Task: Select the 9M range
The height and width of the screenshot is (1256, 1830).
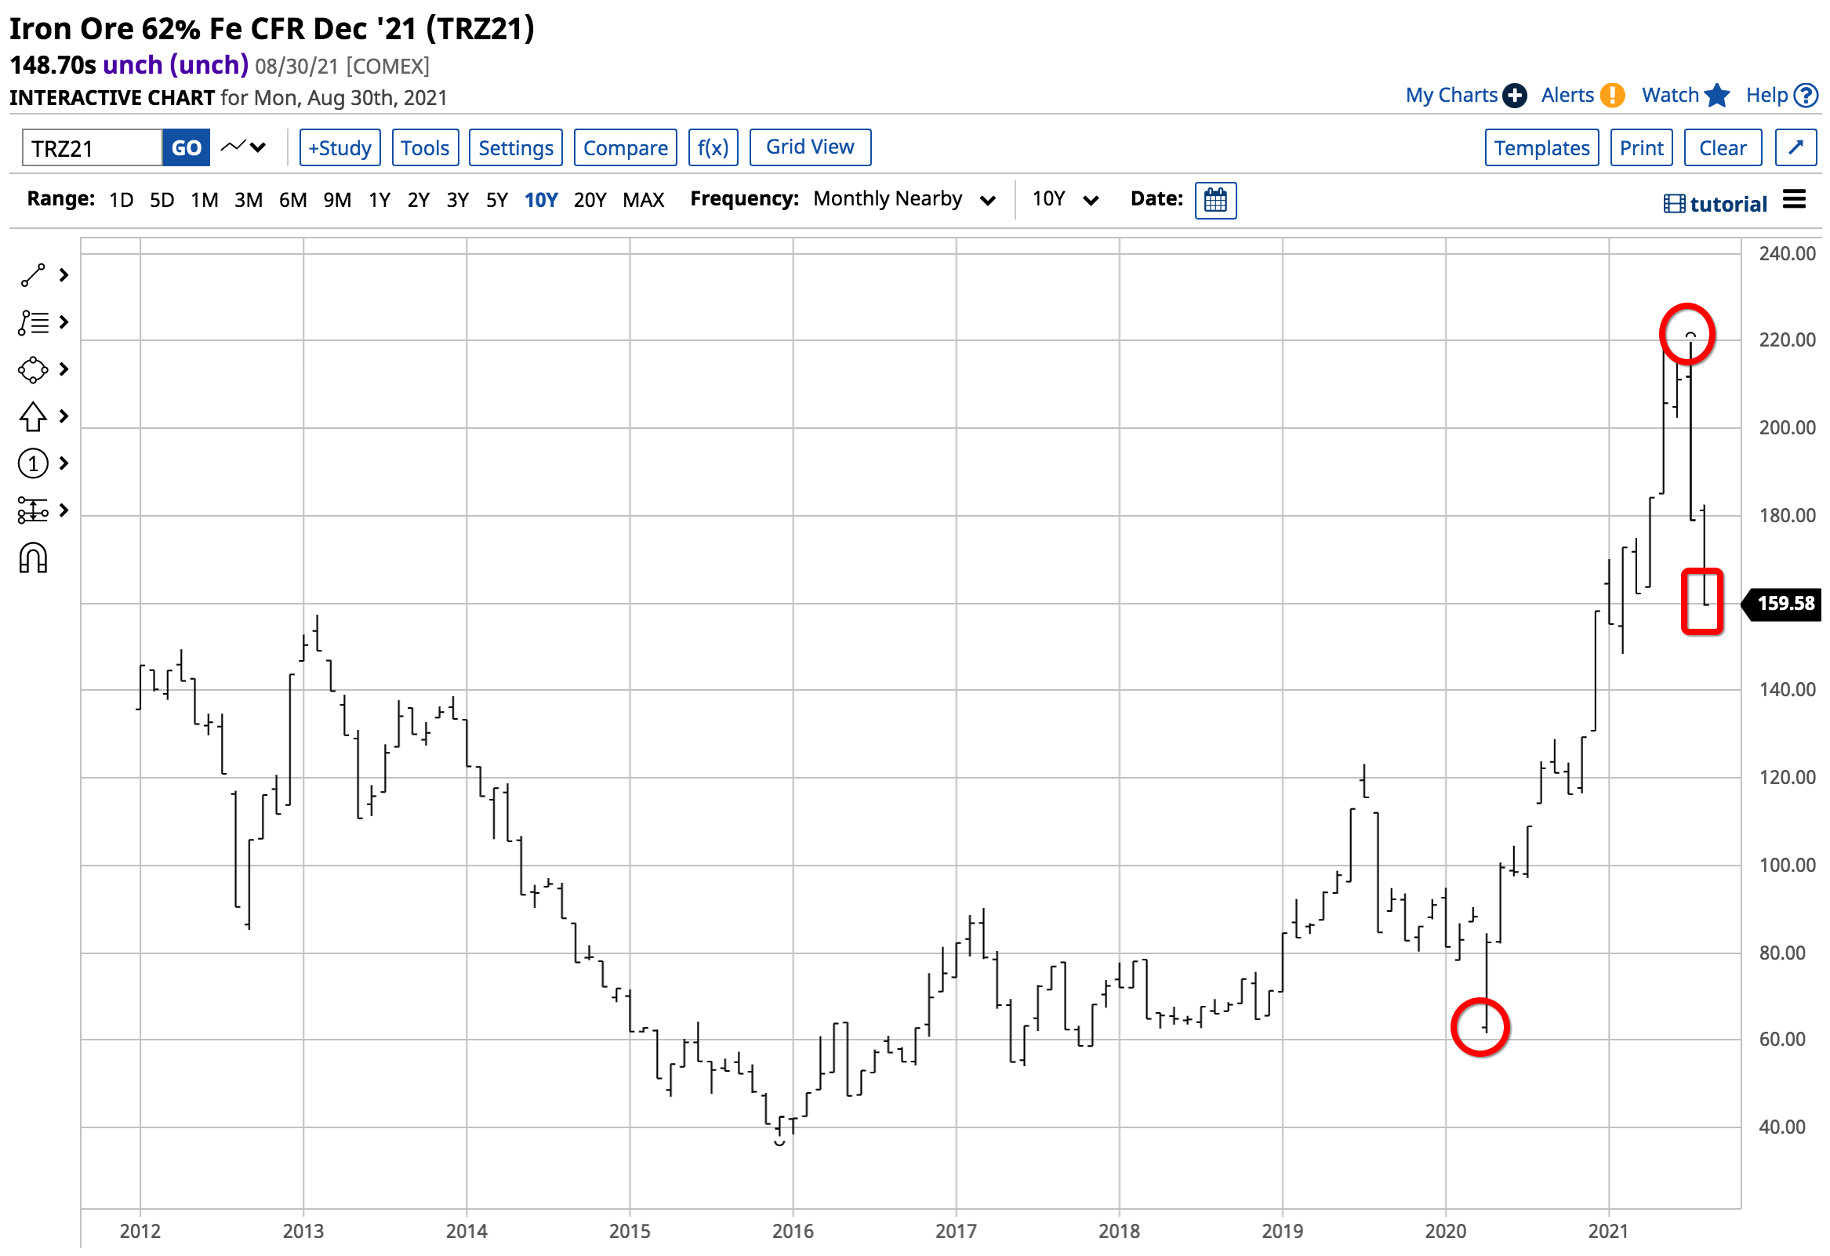Action: [x=337, y=200]
